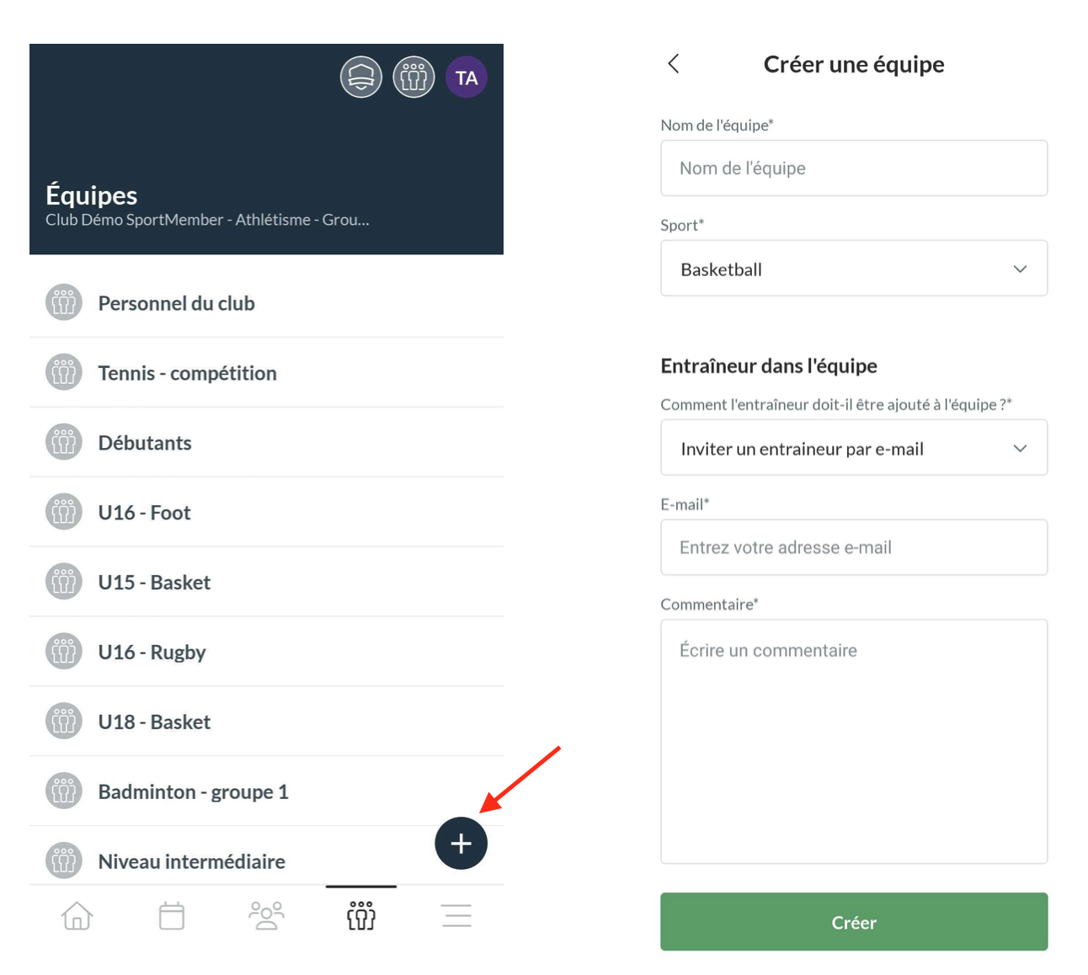Screen dimensions: 1088x975
Task: Expand the Sport dropdown showing Basketball
Action: point(854,269)
